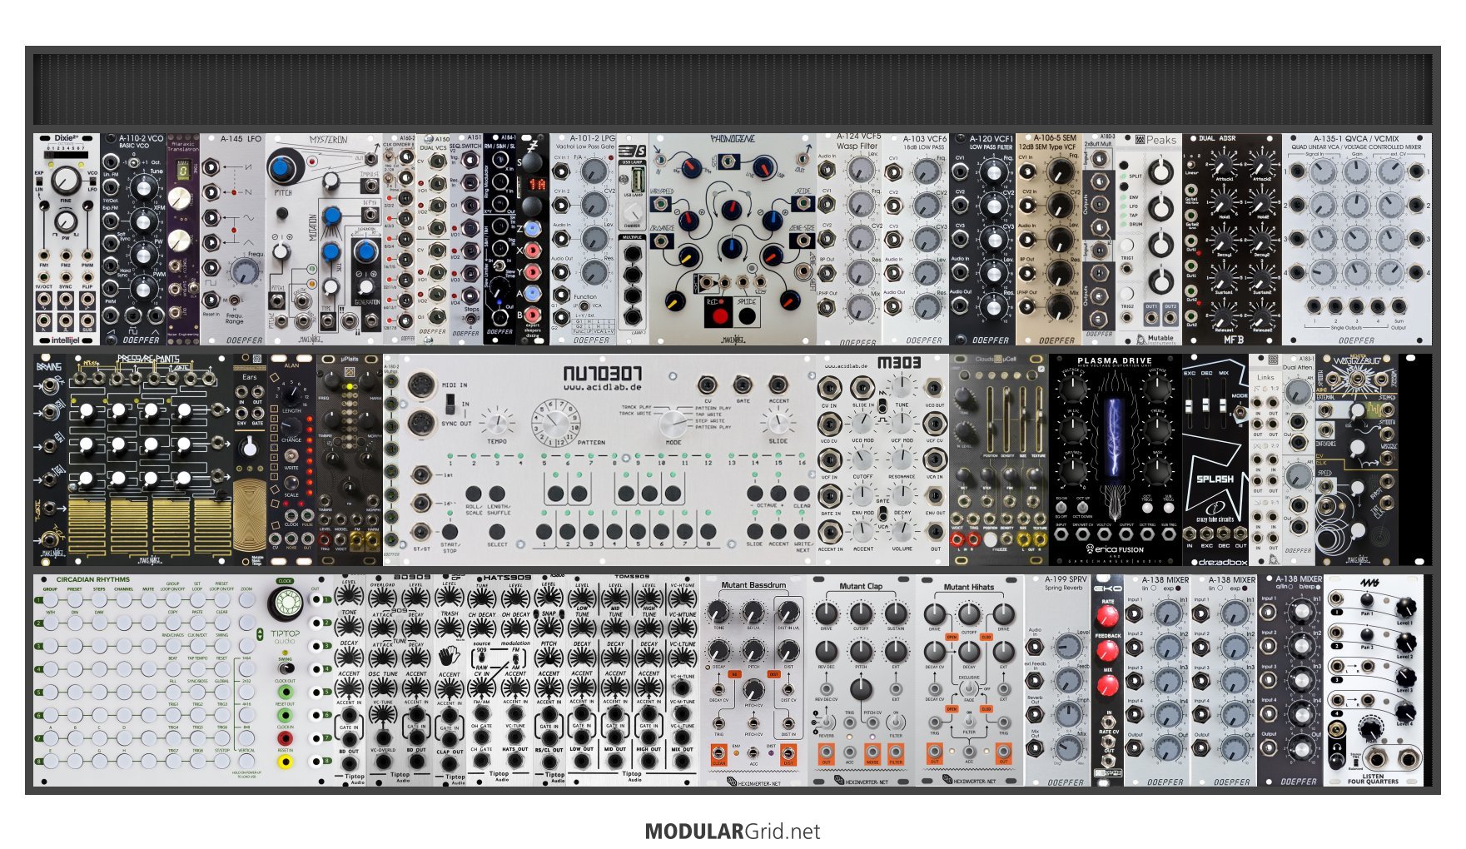Click the green Reset Out jack
The width and height of the screenshot is (1466, 849).
[286, 715]
